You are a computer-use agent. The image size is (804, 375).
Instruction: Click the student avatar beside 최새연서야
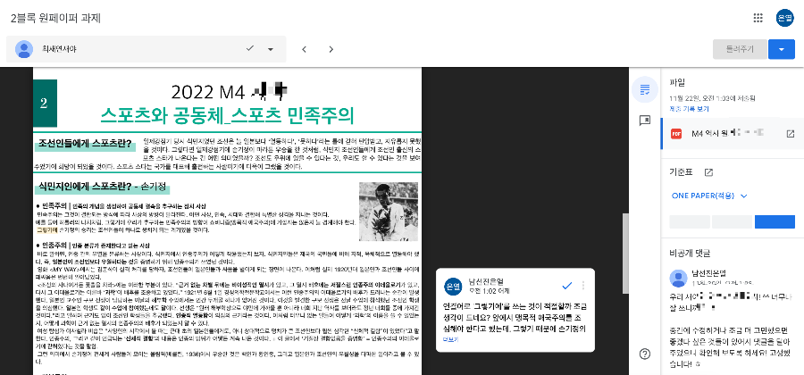(x=24, y=49)
